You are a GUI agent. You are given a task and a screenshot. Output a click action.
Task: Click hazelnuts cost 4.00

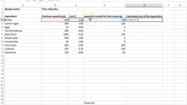pyautogui.click(x=76, y=52)
